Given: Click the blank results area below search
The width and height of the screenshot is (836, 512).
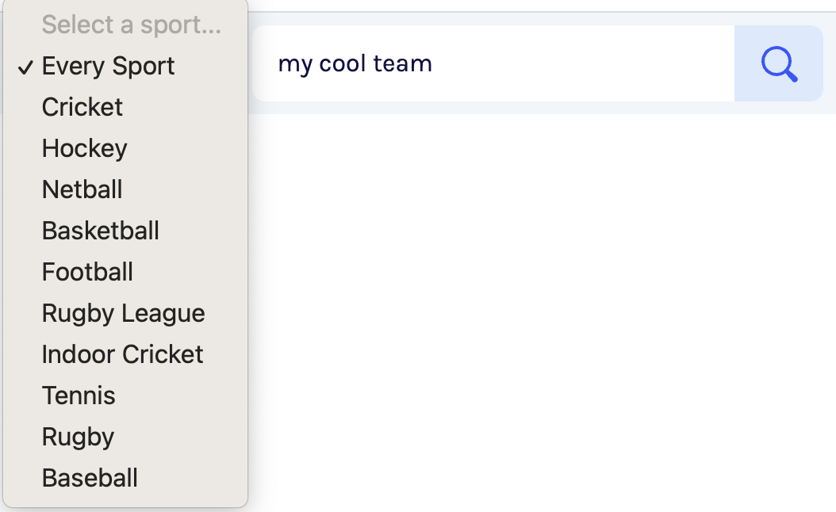Looking at the screenshot, I should coord(542,311).
